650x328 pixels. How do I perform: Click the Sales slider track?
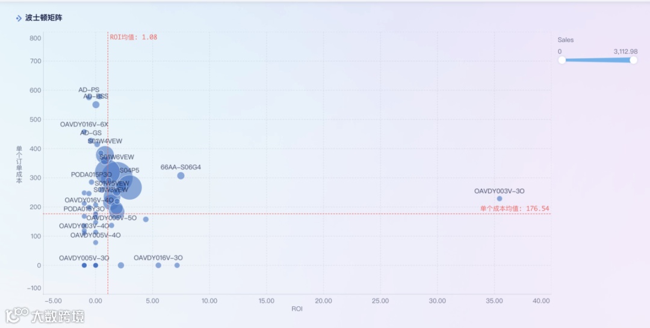click(x=598, y=60)
